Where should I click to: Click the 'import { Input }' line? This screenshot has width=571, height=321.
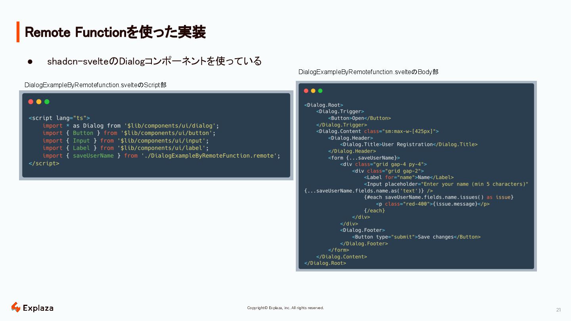pos(126,141)
